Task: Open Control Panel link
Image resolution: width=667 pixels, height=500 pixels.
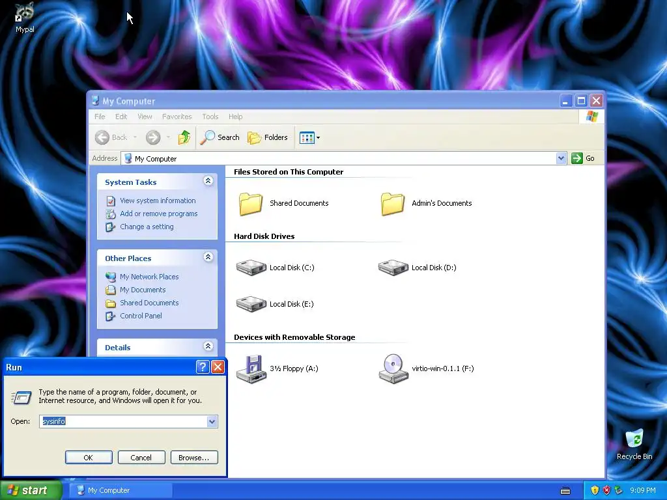Action: [141, 316]
